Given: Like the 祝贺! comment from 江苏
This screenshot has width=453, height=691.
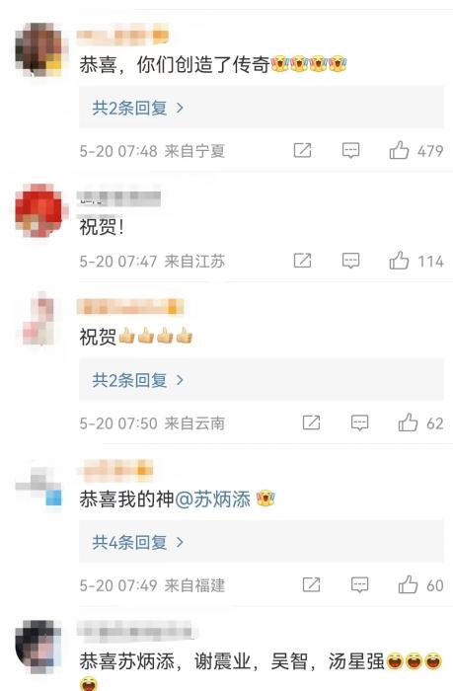Looking at the screenshot, I should 399,261.
